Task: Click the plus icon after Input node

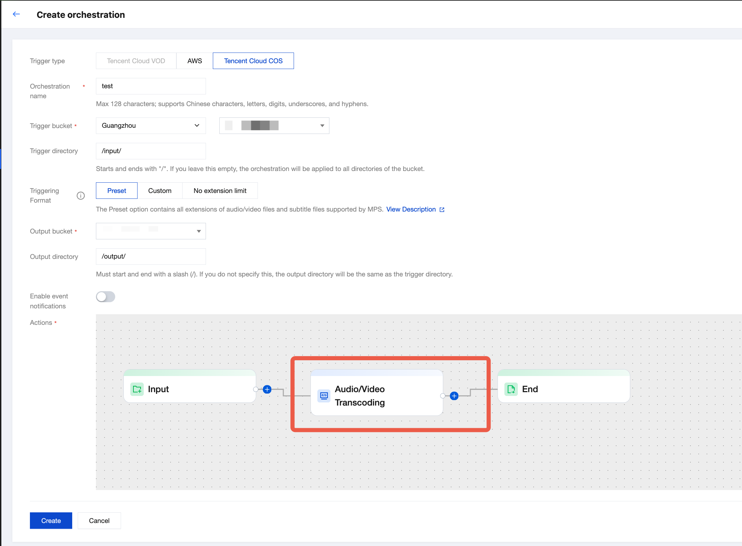Action: 267,389
